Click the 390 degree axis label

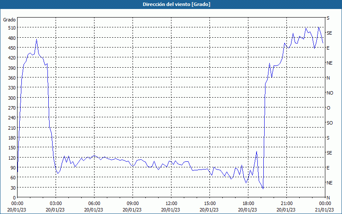point(12,68)
